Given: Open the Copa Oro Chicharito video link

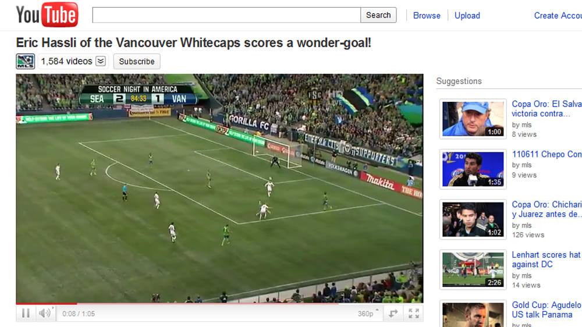Looking at the screenshot, I should (x=546, y=209).
